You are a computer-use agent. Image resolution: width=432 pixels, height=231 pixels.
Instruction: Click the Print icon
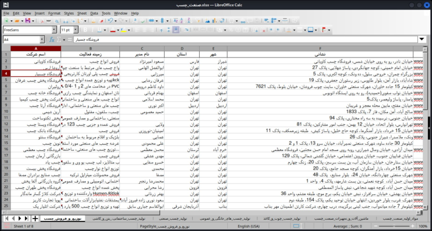pyautogui.click(x=49, y=21)
